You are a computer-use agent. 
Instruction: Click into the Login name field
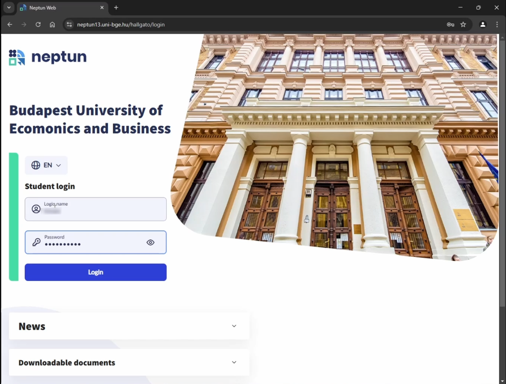pyautogui.click(x=103, y=209)
